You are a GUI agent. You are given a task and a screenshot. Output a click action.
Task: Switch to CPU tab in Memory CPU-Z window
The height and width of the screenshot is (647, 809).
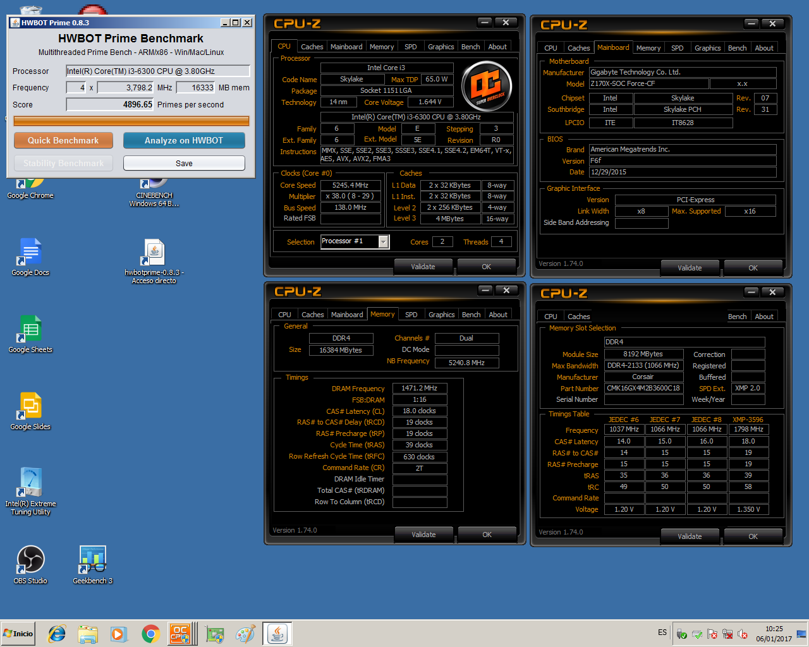(x=284, y=315)
